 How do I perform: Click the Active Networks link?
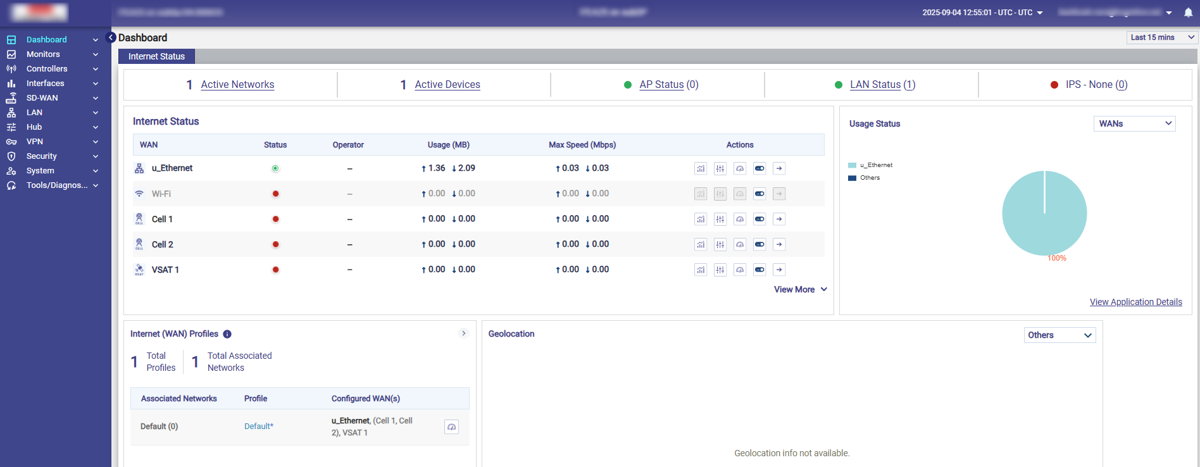point(237,85)
